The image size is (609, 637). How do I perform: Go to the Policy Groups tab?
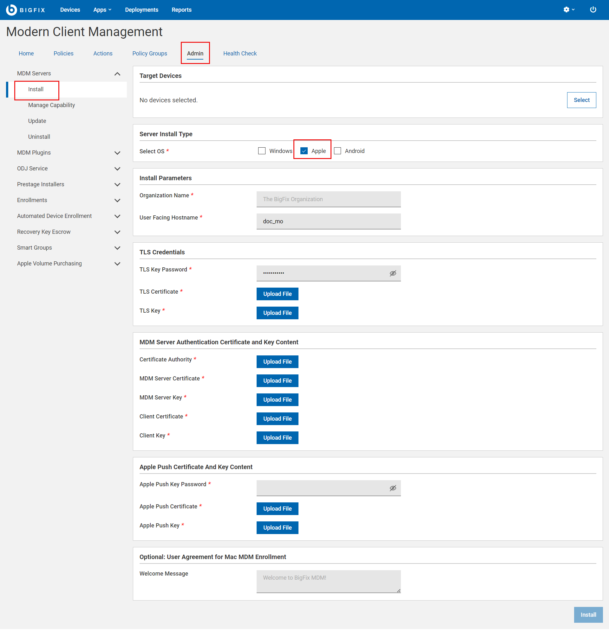[150, 53]
